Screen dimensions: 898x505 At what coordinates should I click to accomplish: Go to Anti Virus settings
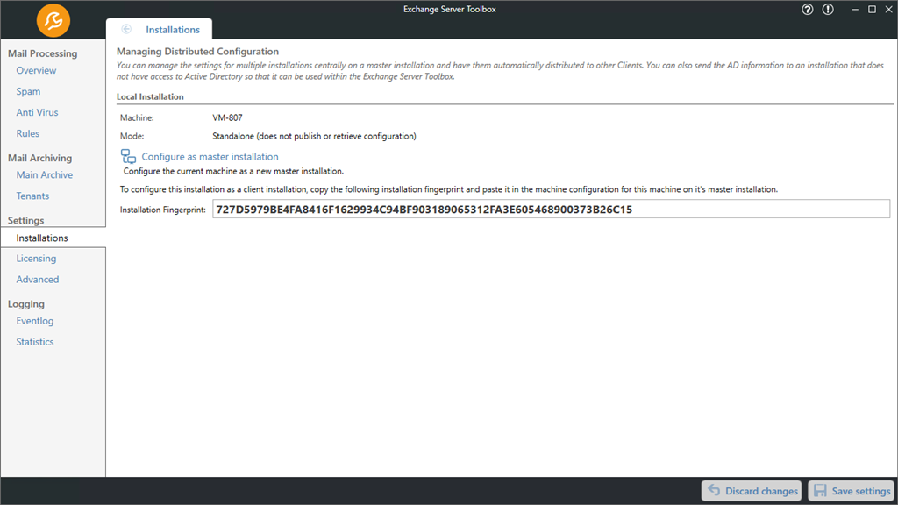[x=37, y=112]
